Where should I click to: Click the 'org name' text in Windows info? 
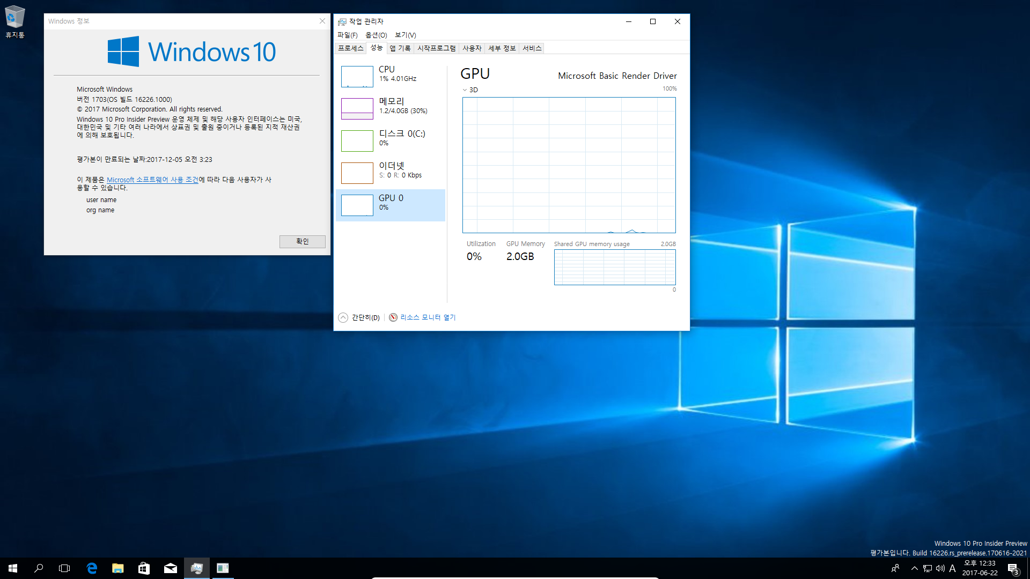(x=100, y=210)
